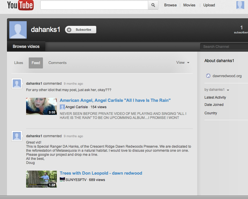Click the account avatar in top right
The height and width of the screenshot is (199, 248).
[240, 5]
